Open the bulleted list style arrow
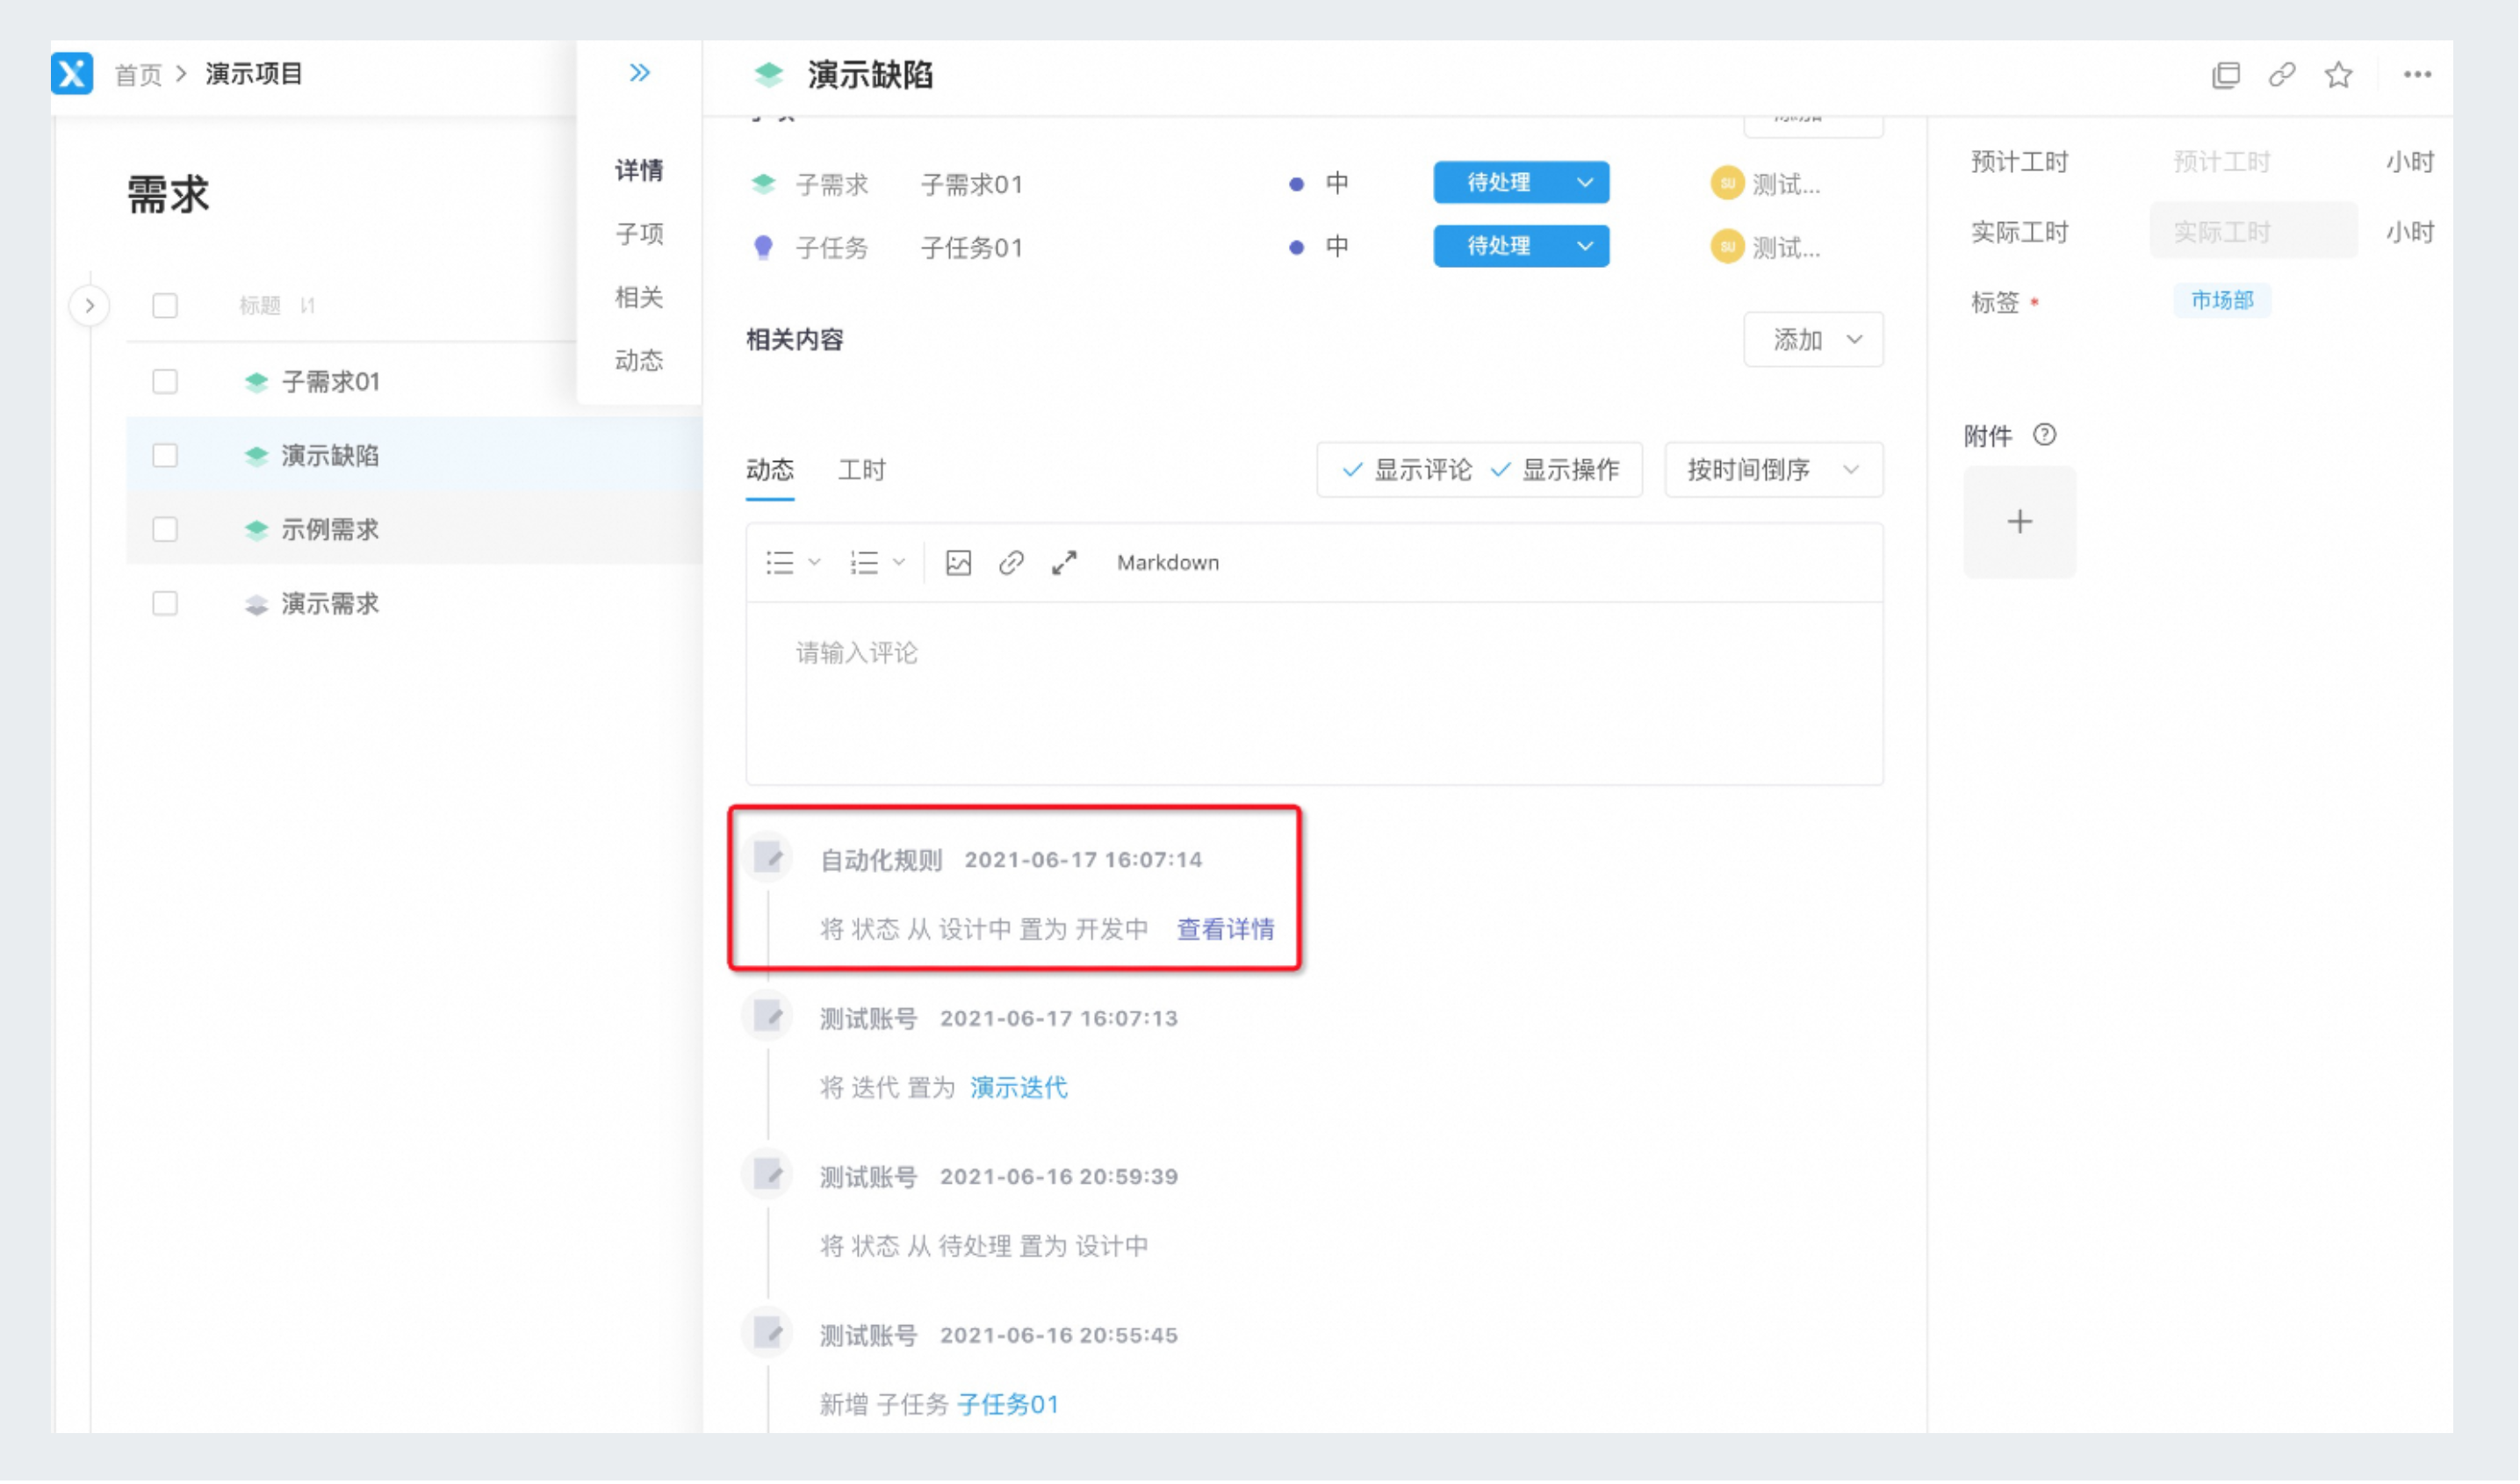 coord(815,563)
